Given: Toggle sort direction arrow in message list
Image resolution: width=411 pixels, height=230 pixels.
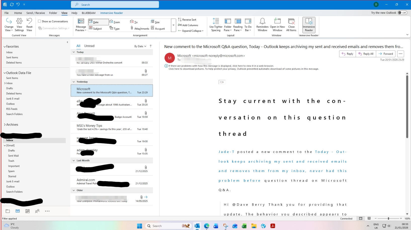Looking at the screenshot, I should (x=151, y=46).
